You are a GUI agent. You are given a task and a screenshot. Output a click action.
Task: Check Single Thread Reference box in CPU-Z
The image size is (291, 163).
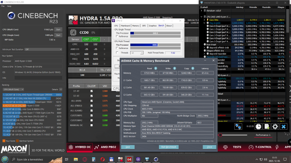[x=117, y=37]
